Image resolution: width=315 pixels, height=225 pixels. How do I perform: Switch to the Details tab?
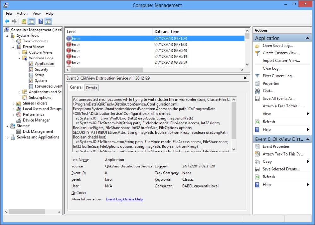91,87
